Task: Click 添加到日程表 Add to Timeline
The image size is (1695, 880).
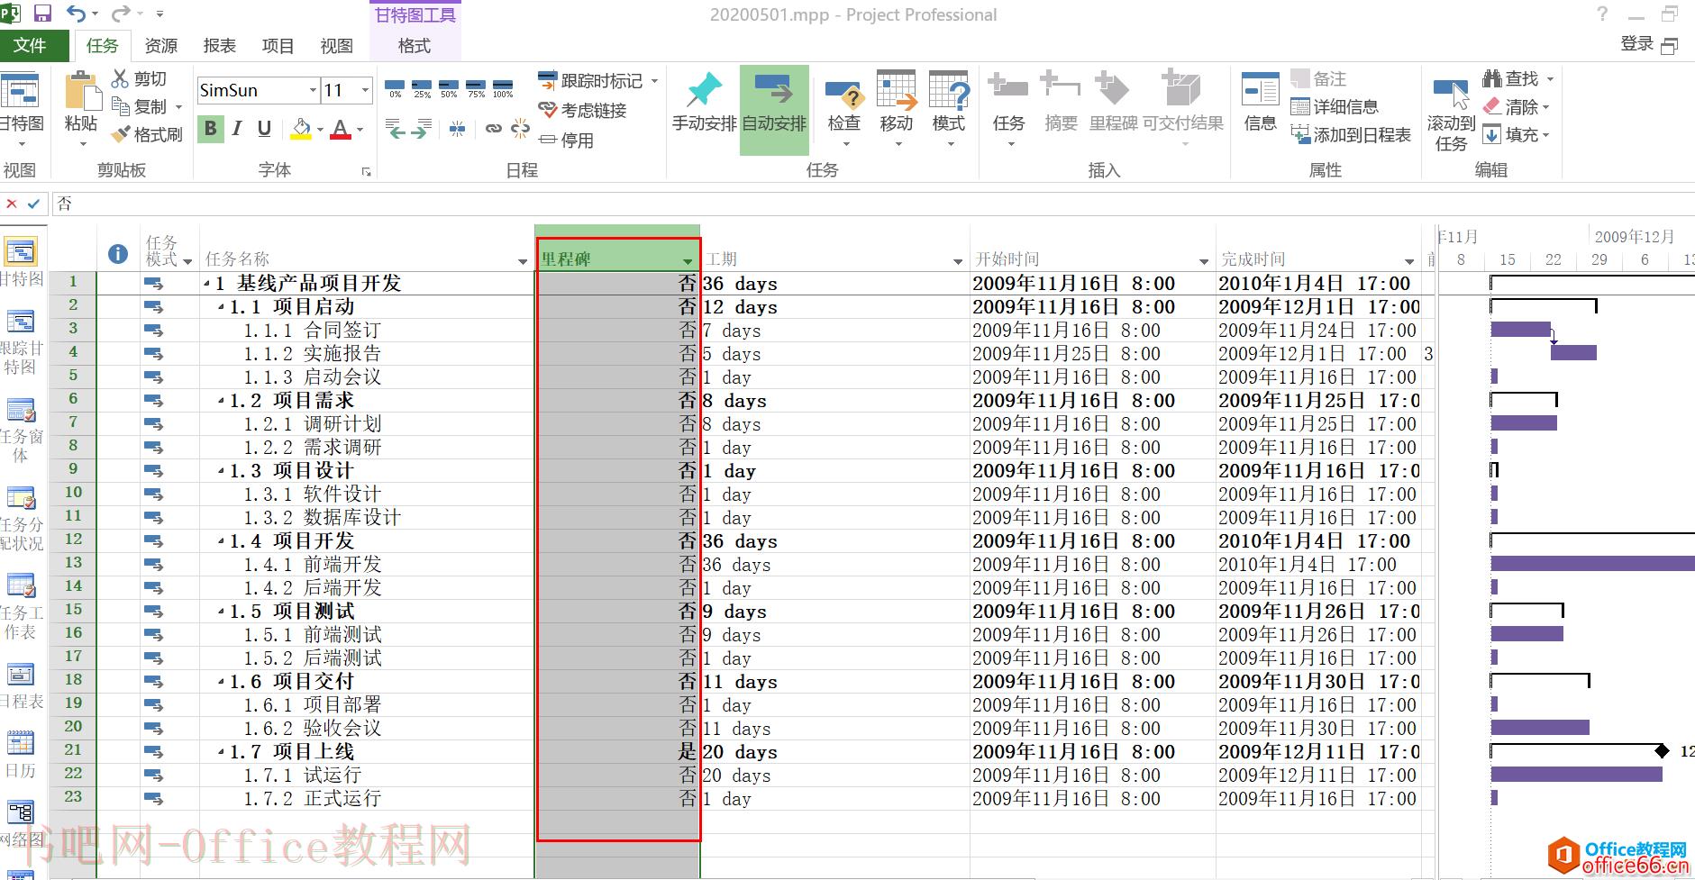Action: (x=1351, y=135)
